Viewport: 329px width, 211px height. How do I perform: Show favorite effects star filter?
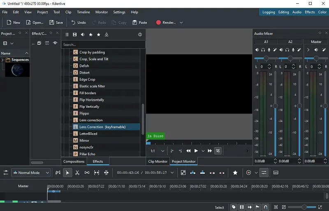click(99, 34)
